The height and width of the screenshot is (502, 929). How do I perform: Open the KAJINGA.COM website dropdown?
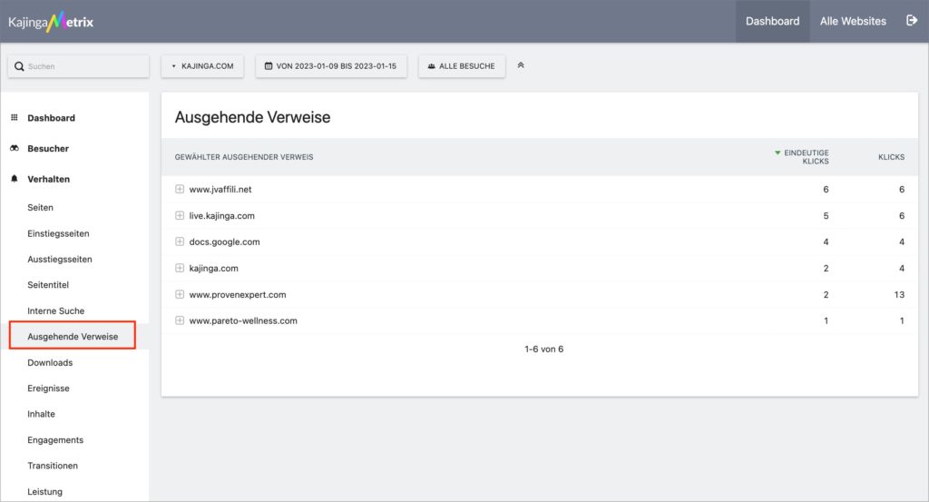click(x=202, y=65)
